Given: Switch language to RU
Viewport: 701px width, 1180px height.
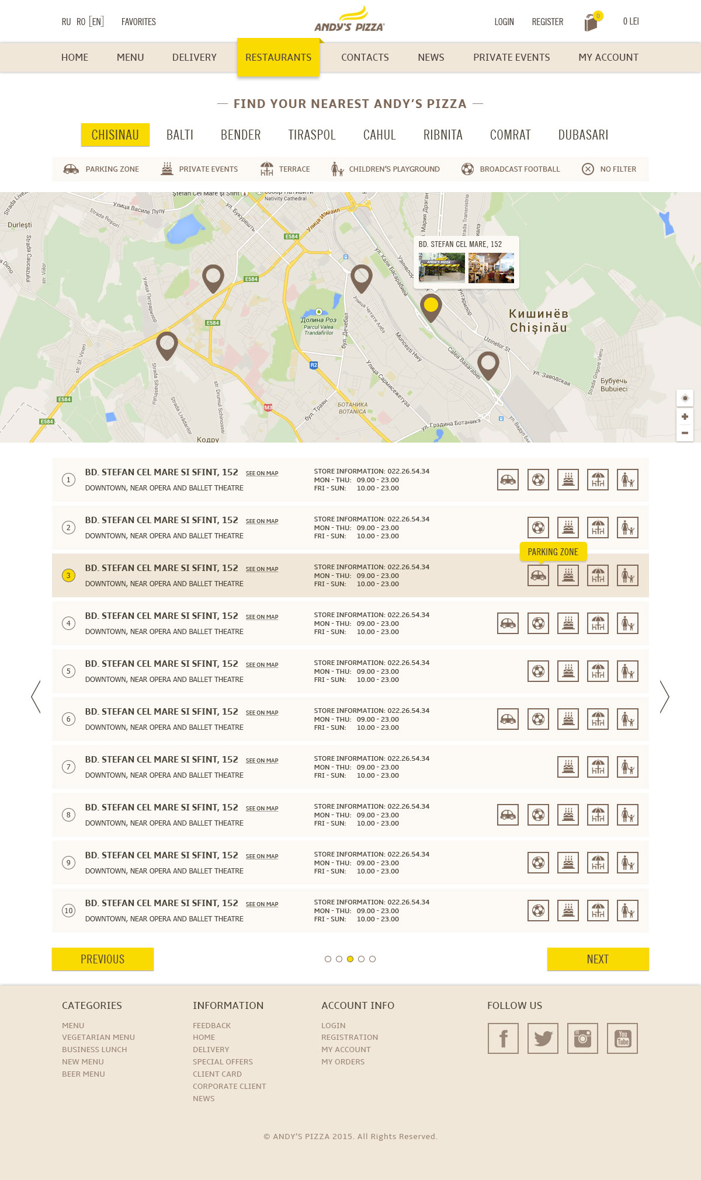Looking at the screenshot, I should click(66, 22).
